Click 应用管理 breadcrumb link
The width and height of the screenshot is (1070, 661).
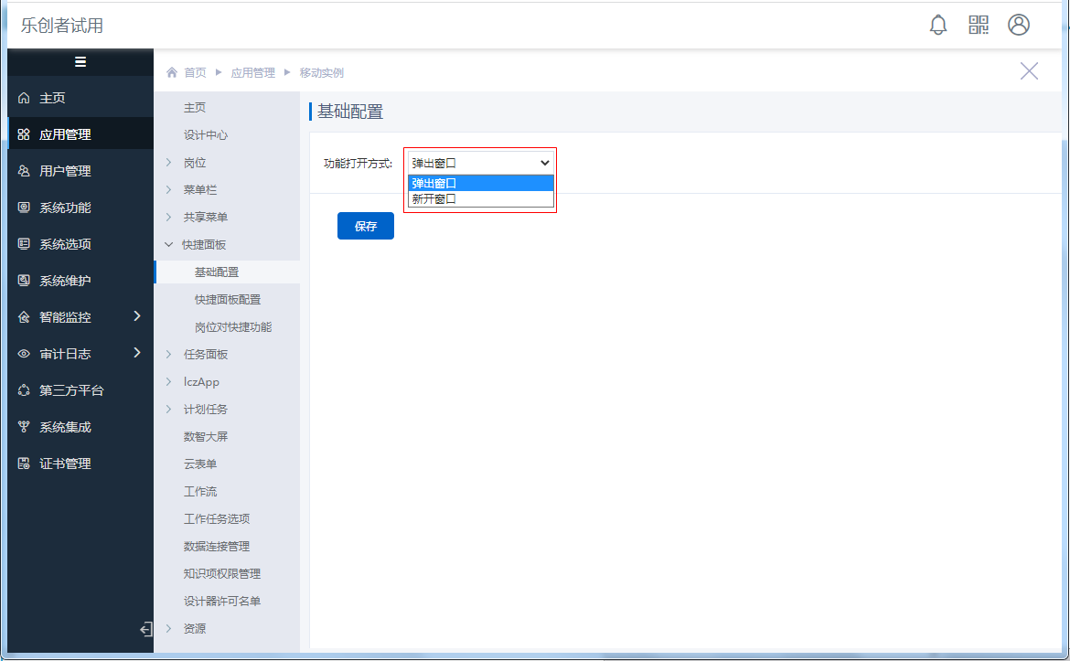pos(252,73)
